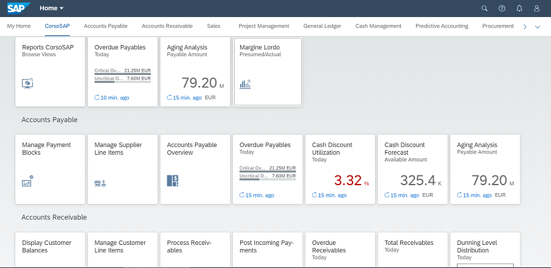The height and width of the screenshot is (268, 551).
Task: Go to the Sales tab
Action: click(x=214, y=26)
